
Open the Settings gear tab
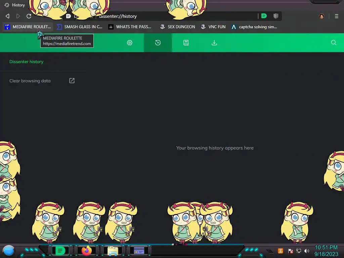point(130,43)
